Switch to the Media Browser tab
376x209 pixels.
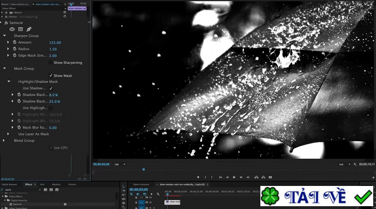click(10, 185)
